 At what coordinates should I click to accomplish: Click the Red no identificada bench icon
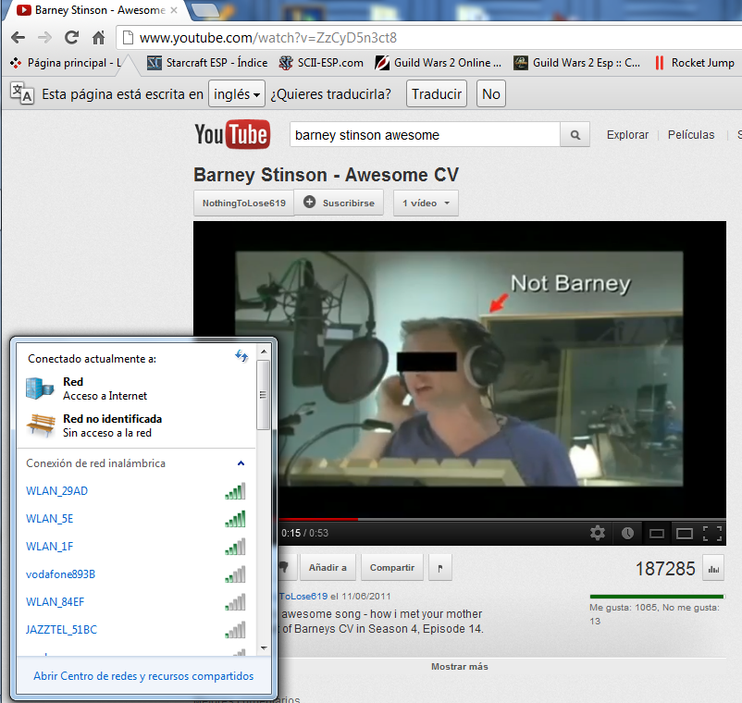[40, 425]
